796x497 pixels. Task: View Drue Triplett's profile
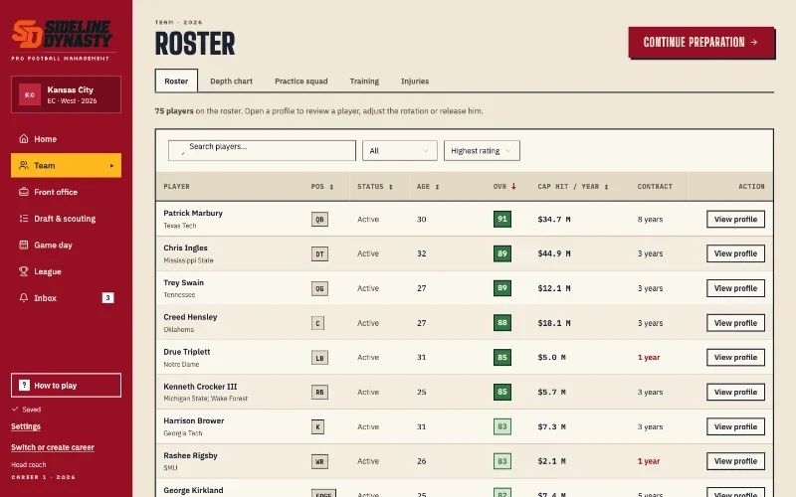735,358
